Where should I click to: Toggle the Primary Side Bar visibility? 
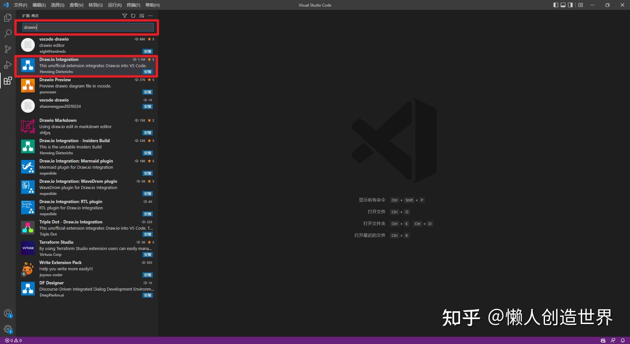(x=556, y=5)
